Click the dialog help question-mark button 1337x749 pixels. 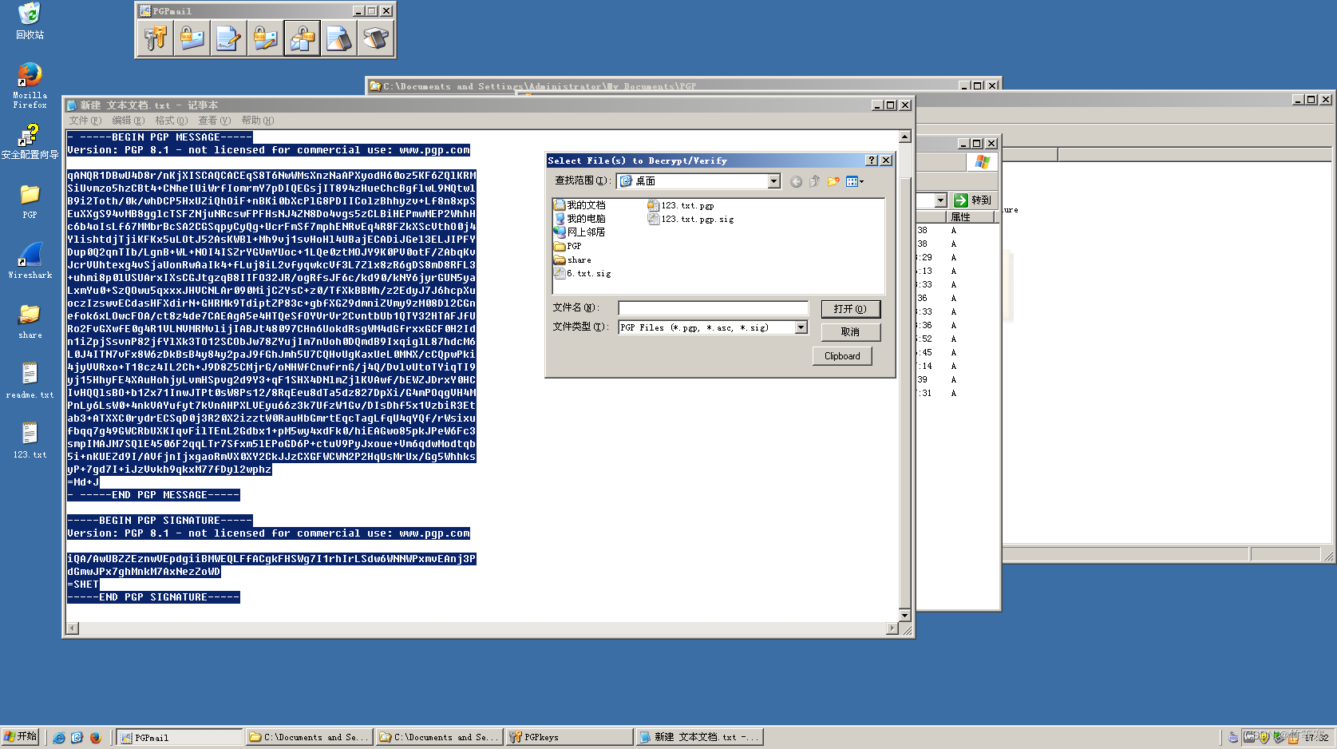pyautogui.click(x=872, y=160)
